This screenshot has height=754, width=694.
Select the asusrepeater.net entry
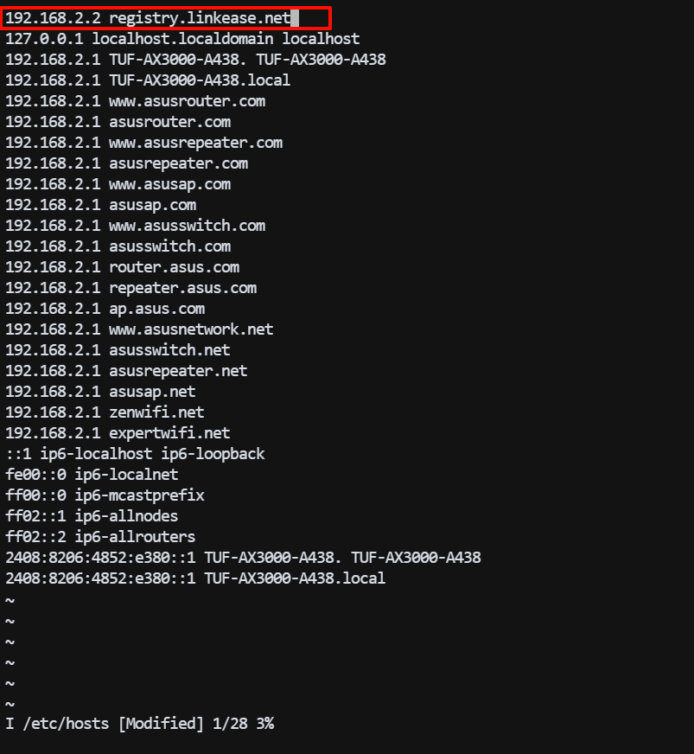coord(126,371)
